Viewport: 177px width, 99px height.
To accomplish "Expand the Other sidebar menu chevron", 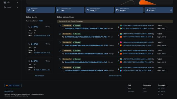I will [17, 7].
